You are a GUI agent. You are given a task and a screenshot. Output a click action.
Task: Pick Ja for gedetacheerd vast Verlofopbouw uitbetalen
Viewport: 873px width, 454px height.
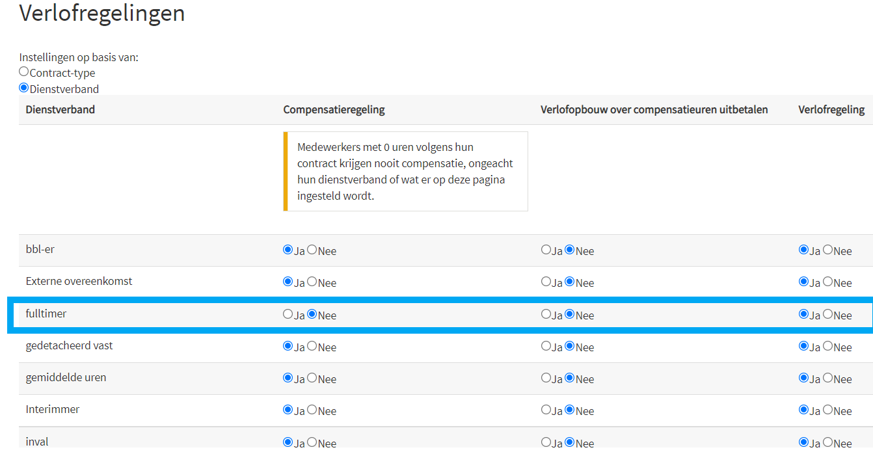(x=546, y=346)
